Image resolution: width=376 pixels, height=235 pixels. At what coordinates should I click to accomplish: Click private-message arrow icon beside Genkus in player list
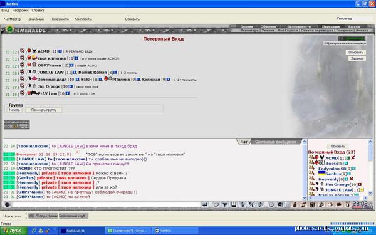[311, 174]
